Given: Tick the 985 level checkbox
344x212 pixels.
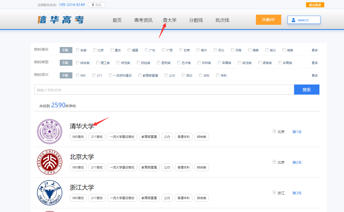Looking at the screenshot, I should pos(78,75).
